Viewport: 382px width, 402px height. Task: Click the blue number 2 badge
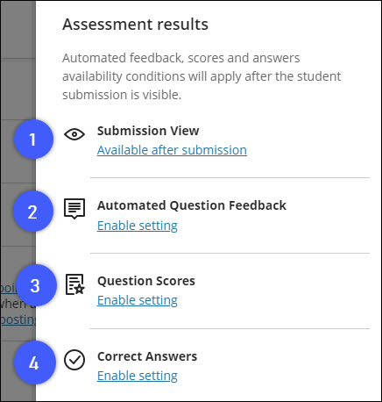tap(33, 212)
